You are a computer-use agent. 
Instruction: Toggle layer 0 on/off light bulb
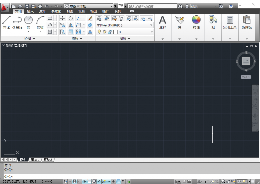(x=99, y=32)
